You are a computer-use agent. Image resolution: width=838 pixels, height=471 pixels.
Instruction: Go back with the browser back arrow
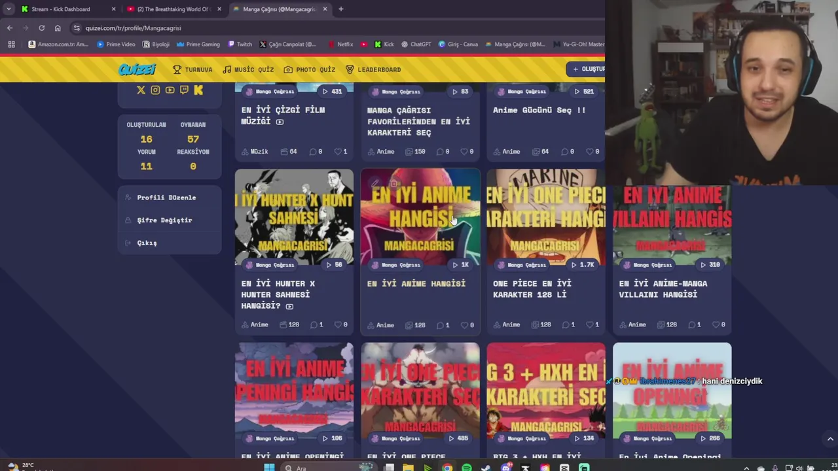[x=10, y=28]
